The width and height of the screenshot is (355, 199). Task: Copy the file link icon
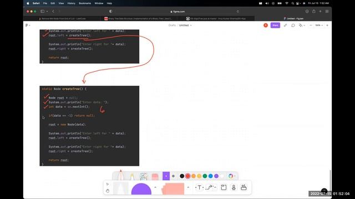pos(285,25)
